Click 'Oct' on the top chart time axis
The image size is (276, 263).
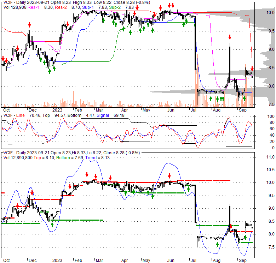[6, 110]
